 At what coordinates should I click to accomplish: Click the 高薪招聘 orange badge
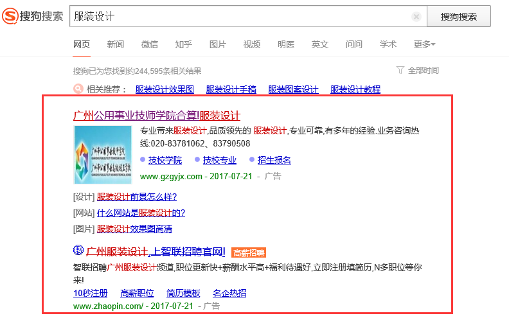(249, 252)
